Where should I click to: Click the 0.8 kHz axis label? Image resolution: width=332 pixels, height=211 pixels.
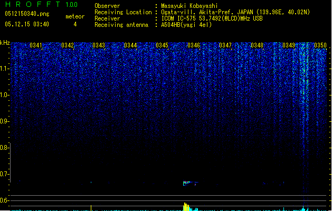pos(4,148)
